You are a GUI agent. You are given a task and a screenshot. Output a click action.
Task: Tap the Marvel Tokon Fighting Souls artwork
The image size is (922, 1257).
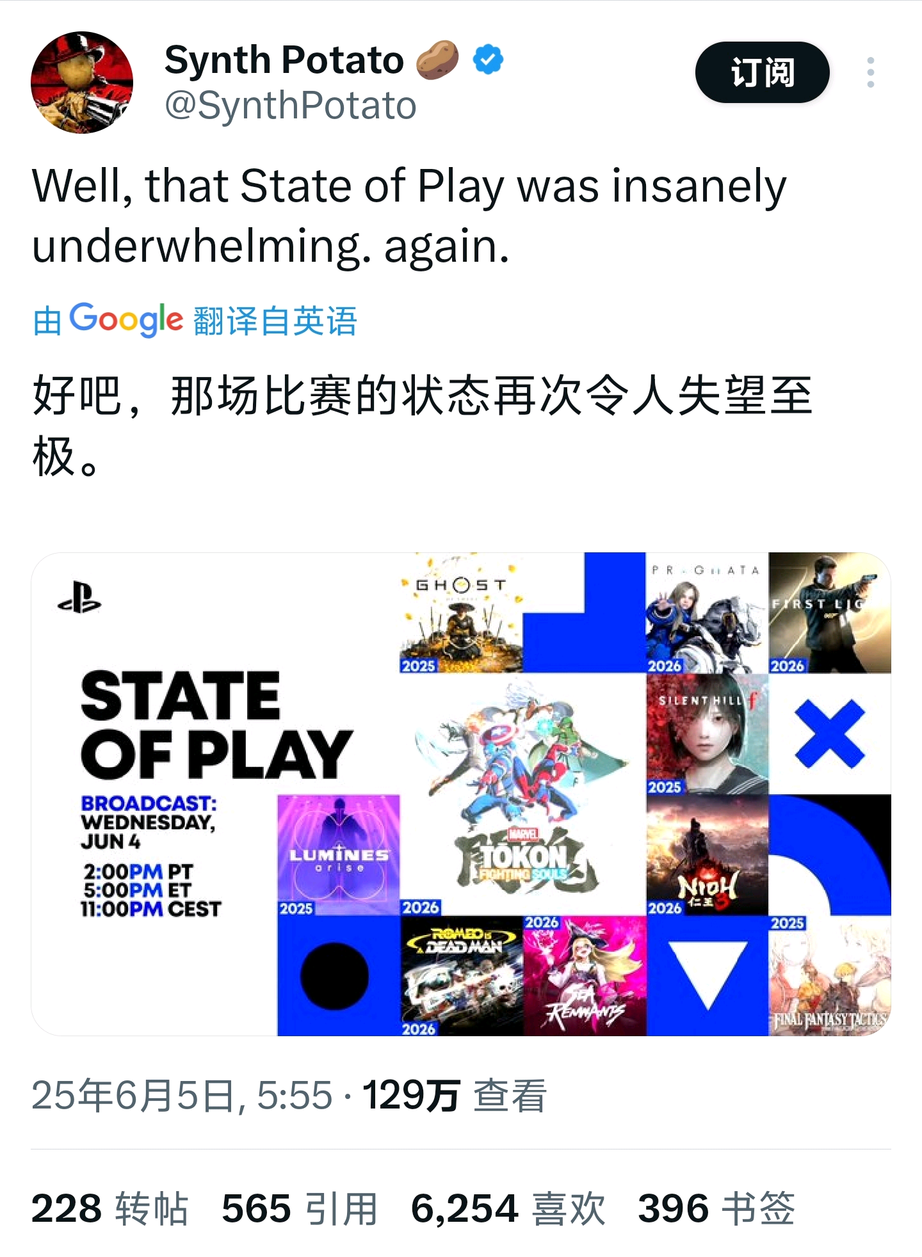point(523,794)
